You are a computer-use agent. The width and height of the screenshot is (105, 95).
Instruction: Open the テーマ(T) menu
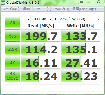(44, 9)
